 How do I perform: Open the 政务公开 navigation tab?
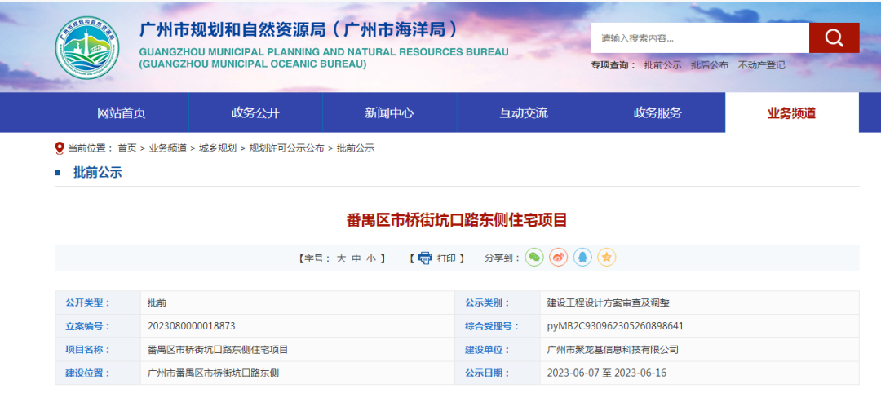click(255, 112)
